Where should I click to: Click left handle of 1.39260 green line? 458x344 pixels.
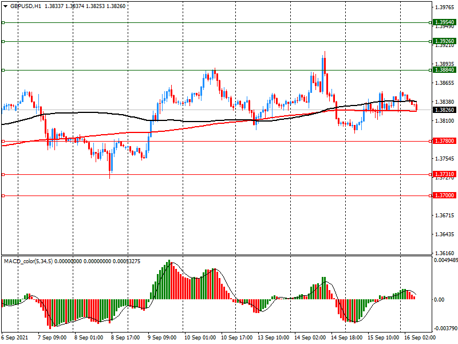(x=3, y=41)
